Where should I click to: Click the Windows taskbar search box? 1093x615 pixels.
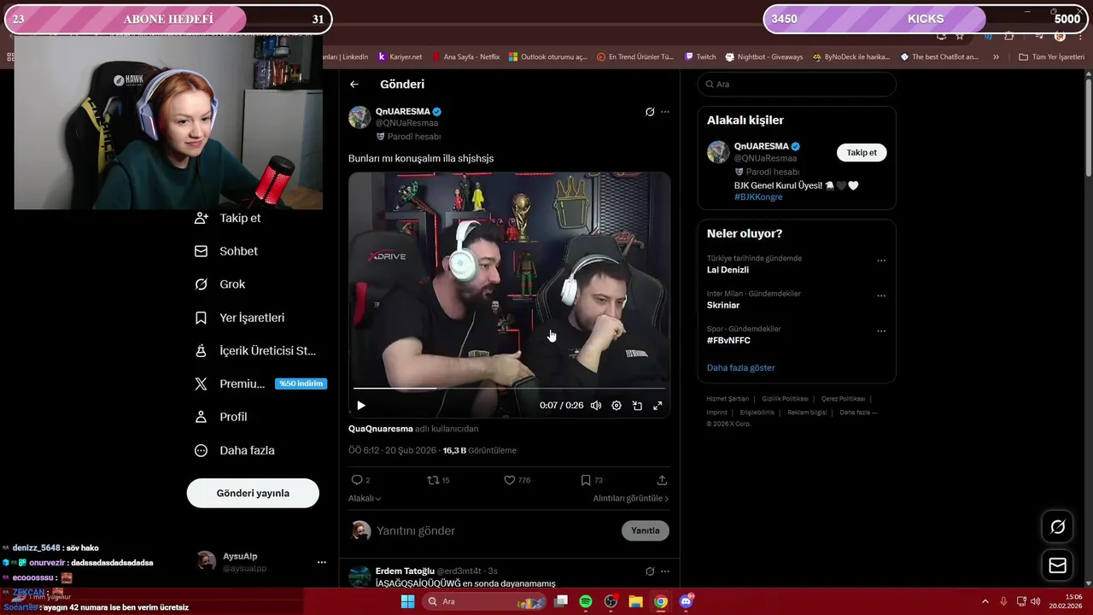(x=484, y=601)
